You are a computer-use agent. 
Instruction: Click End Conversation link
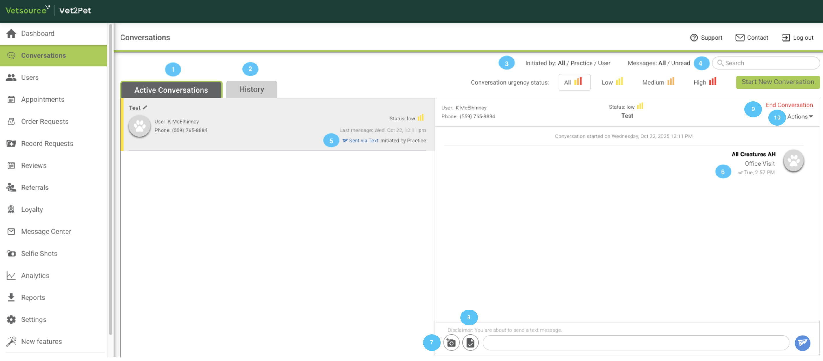pyautogui.click(x=789, y=105)
